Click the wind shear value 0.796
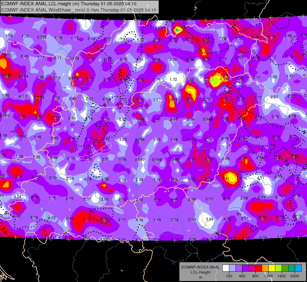 (x=140, y=139)
